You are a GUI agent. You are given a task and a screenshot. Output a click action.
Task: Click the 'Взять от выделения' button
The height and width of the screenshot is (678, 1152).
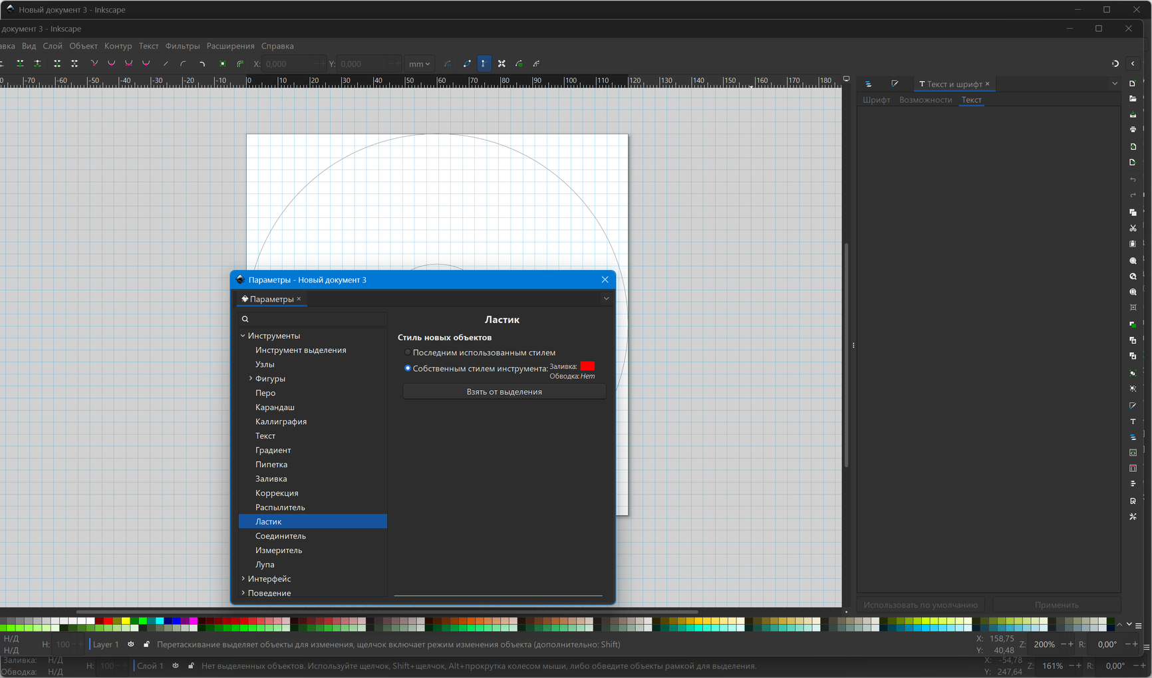504,392
